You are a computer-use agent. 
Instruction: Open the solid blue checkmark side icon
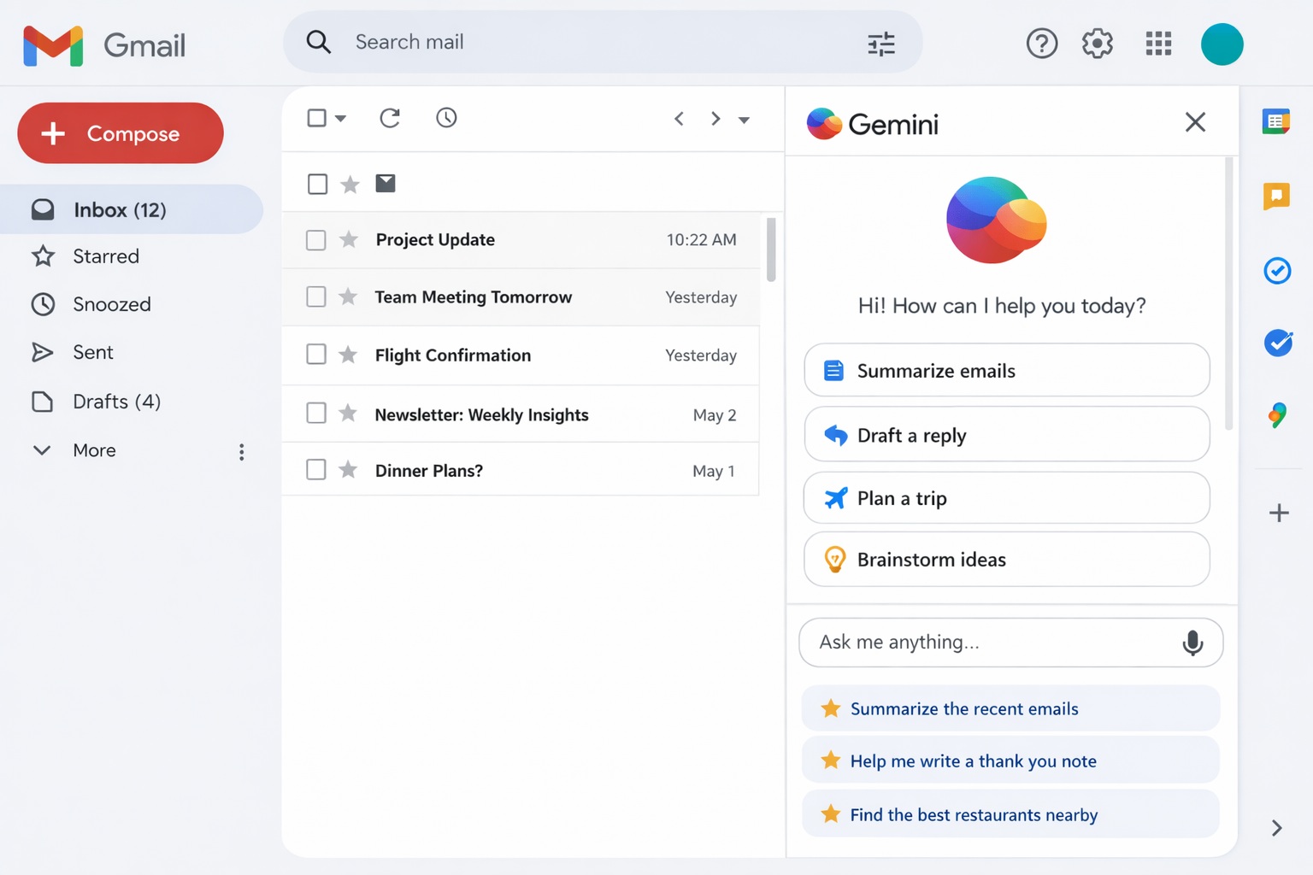tap(1278, 343)
